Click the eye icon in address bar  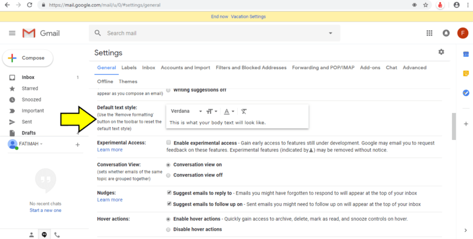point(414,5)
